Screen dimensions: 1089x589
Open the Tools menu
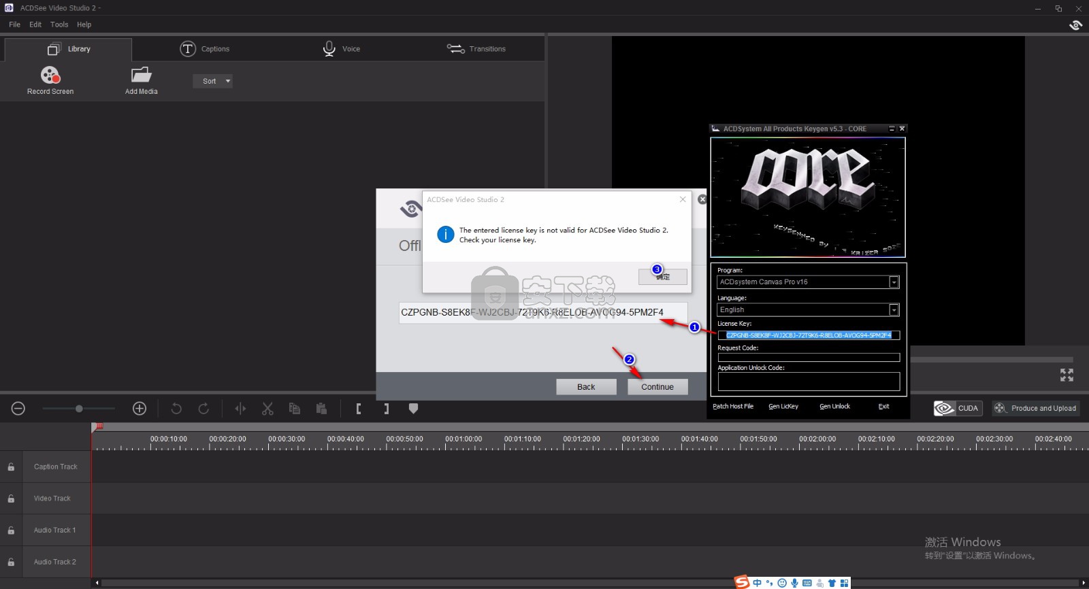coord(59,24)
